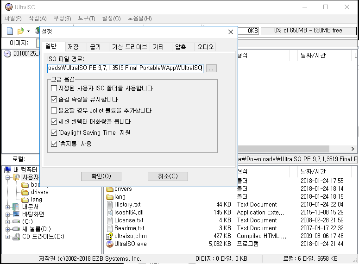This screenshot has width=359, height=264.
Task: Click the CD 드라이브(E:) drive icon
Action: 16,236
